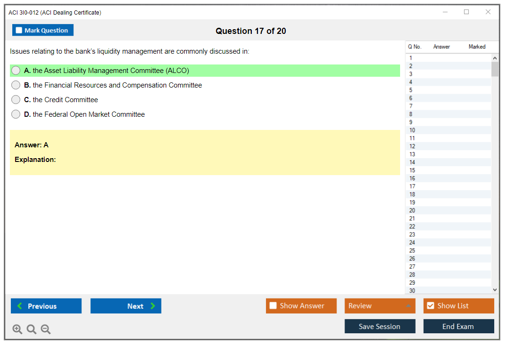Image resolution: width=506 pixels, height=346 pixels.
Task: Go to the Previous question
Action: [46, 306]
